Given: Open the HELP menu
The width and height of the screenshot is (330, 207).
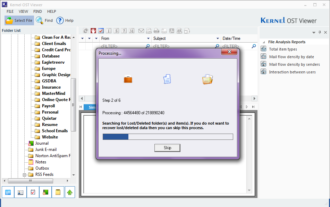Looking at the screenshot, I should click(52, 11).
